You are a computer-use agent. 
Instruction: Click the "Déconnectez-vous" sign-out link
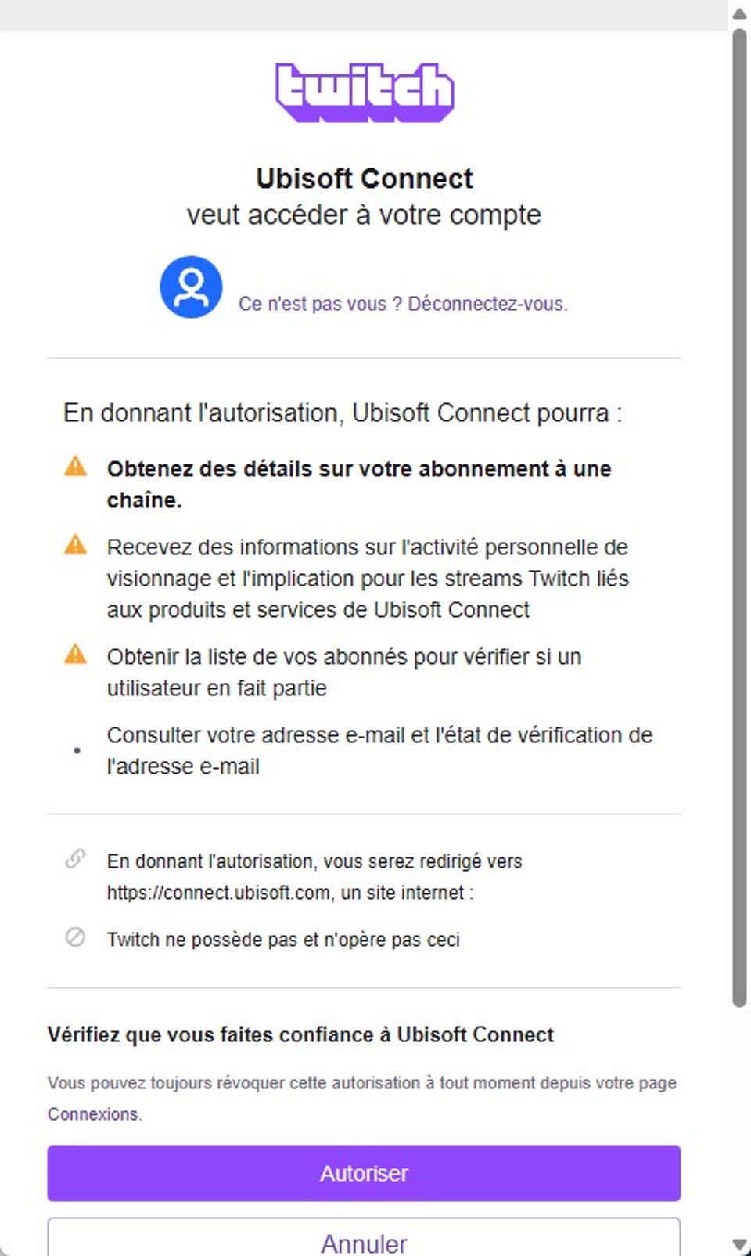487,304
